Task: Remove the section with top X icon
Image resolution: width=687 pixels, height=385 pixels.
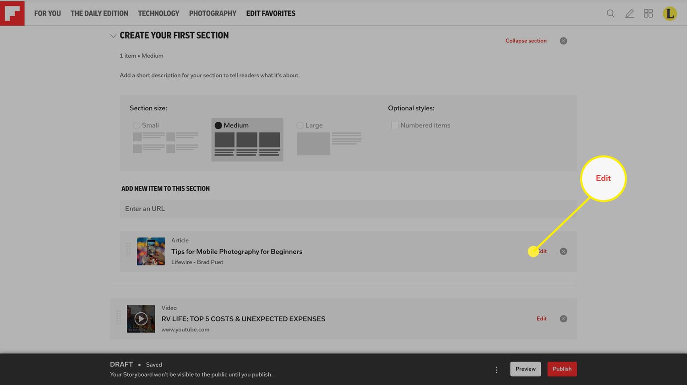Action: [563, 41]
